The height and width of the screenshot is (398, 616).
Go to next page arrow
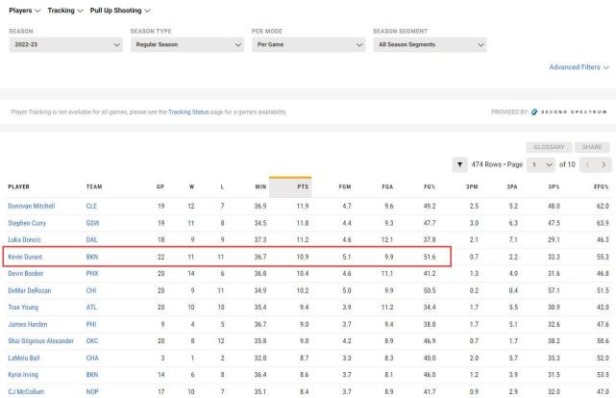coord(604,164)
